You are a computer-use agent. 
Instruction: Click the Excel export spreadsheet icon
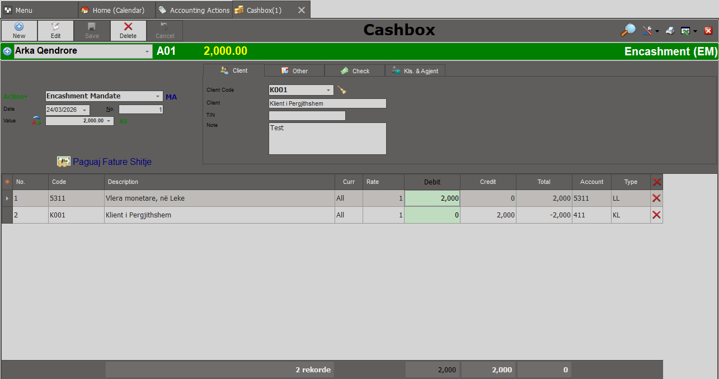685,31
